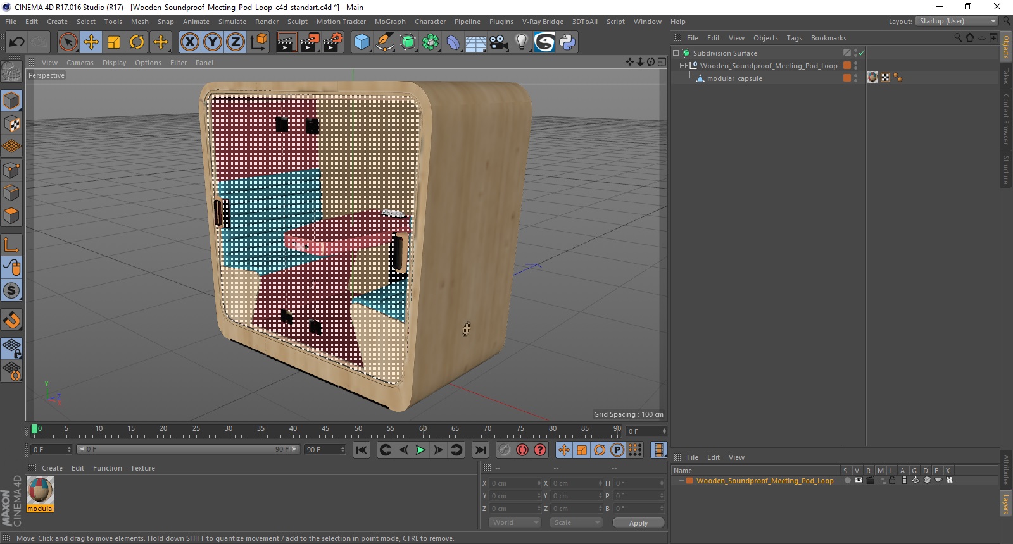Open the Sculpt menu
The width and height of the screenshot is (1013, 544).
(298, 22)
